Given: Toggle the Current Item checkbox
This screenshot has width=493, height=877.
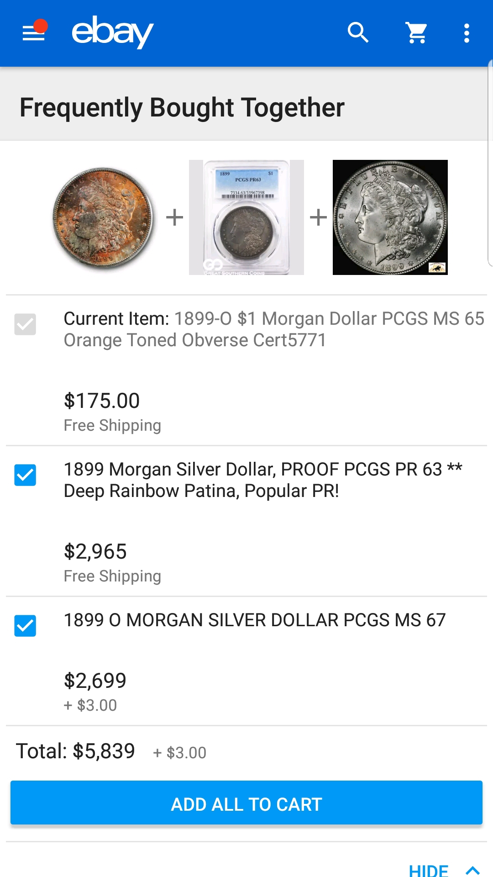Looking at the screenshot, I should tap(25, 324).
